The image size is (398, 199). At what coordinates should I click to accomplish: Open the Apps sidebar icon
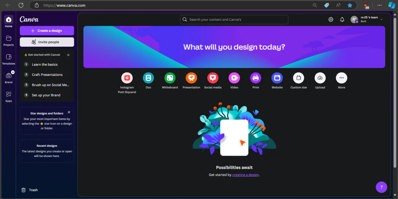(9, 94)
